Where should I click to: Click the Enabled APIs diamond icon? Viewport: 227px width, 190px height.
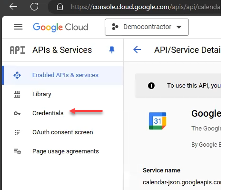(x=17, y=75)
